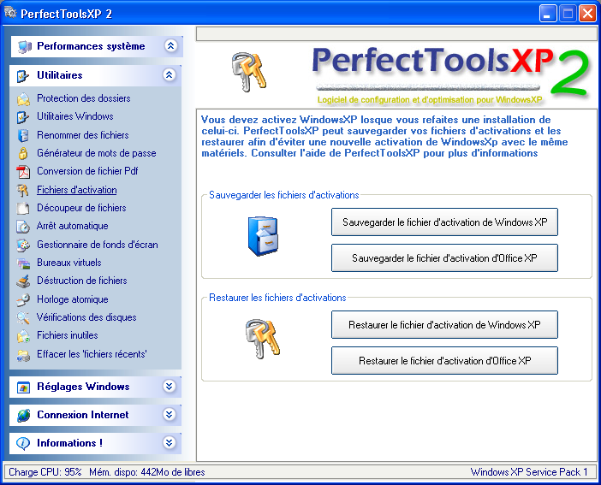Click the icon for Effacer les 'fichiers récents'
The width and height of the screenshot is (601, 485).
tap(23, 355)
